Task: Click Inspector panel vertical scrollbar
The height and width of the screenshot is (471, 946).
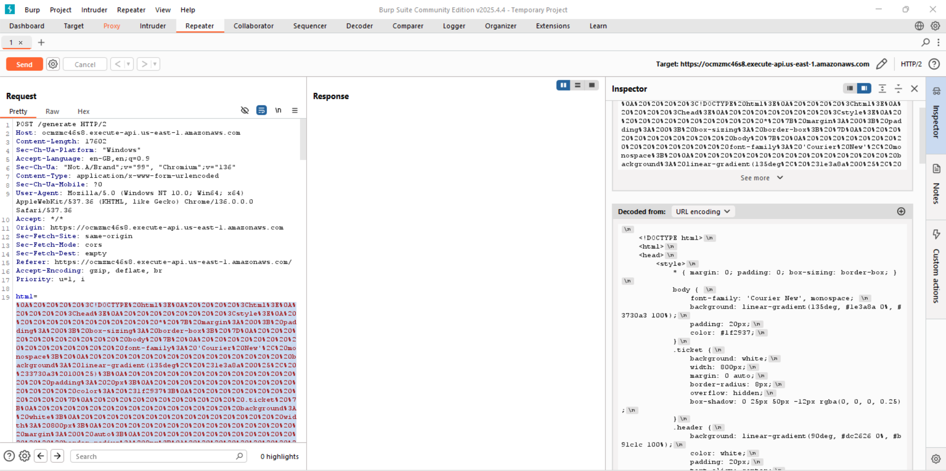Action: pos(922,135)
